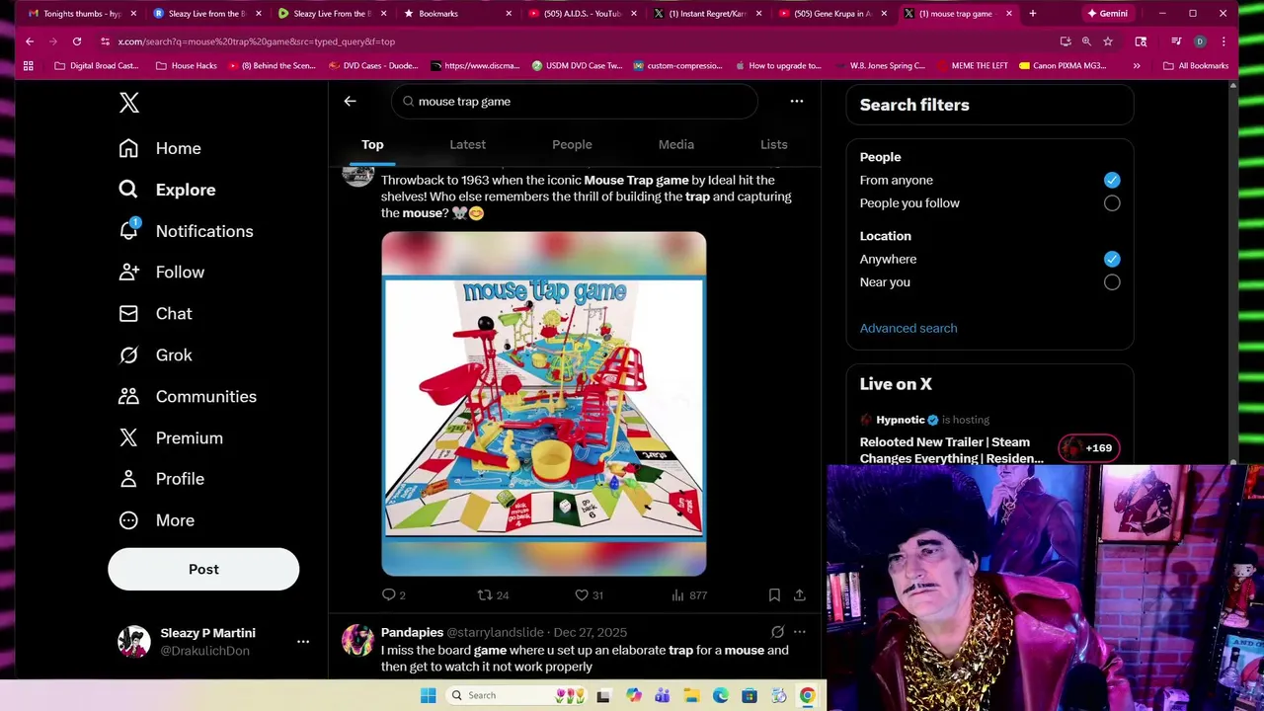
Task: Expand hidden bookmarks chevron
Action: (x=1137, y=66)
